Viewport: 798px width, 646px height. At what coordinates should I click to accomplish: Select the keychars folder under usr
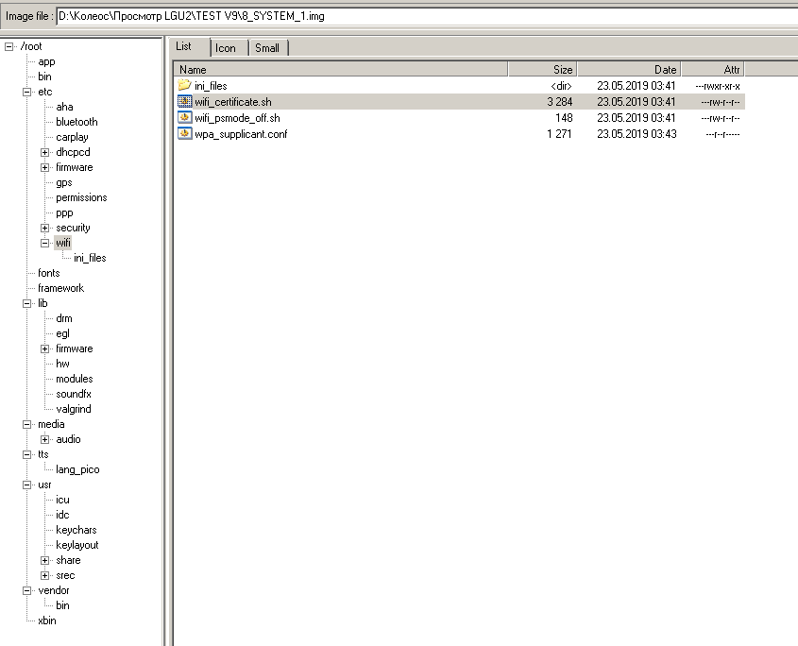(x=76, y=530)
